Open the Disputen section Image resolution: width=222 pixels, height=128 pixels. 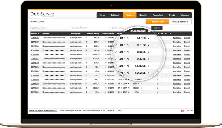tap(143, 15)
